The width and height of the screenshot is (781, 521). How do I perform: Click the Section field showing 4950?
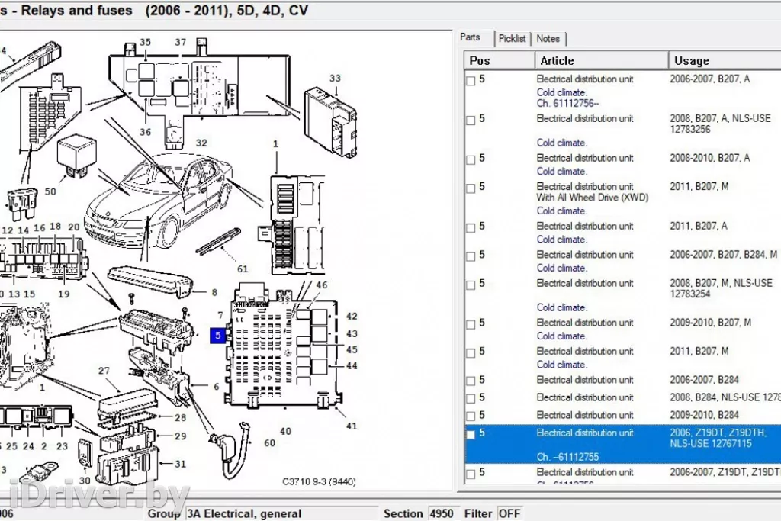coord(442,513)
